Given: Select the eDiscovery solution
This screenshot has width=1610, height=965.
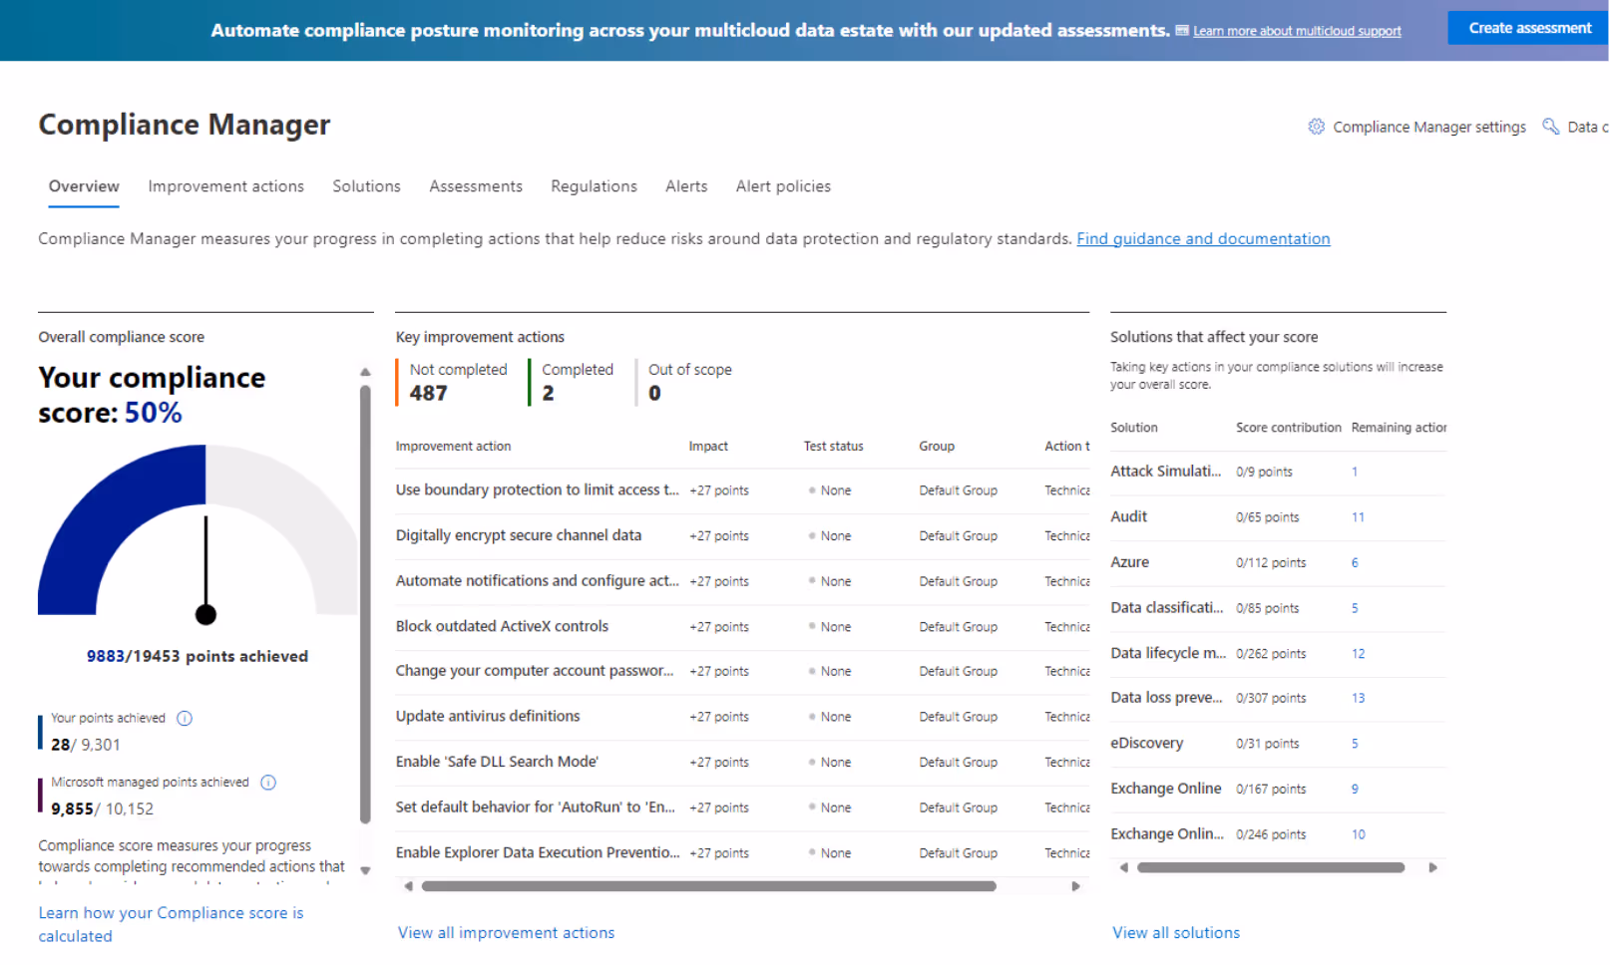Looking at the screenshot, I should (x=1146, y=744).
